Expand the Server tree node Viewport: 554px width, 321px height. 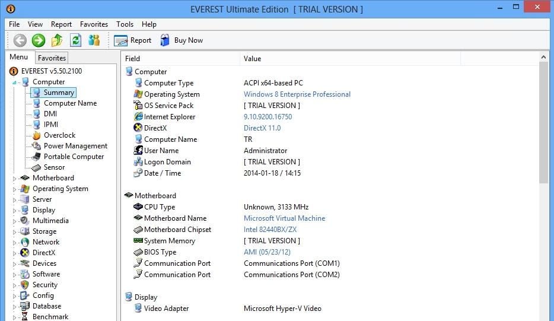(x=14, y=200)
